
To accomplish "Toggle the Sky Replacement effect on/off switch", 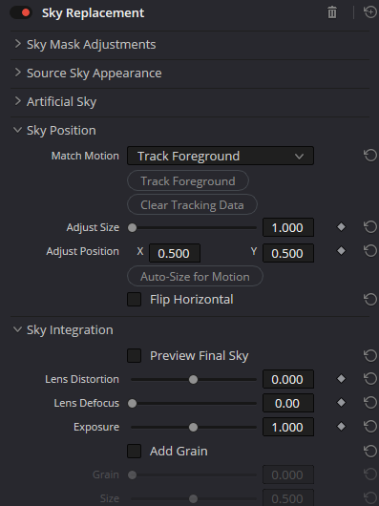I will coord(21,13).
